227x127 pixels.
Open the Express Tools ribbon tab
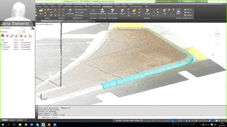click(67, 7)
